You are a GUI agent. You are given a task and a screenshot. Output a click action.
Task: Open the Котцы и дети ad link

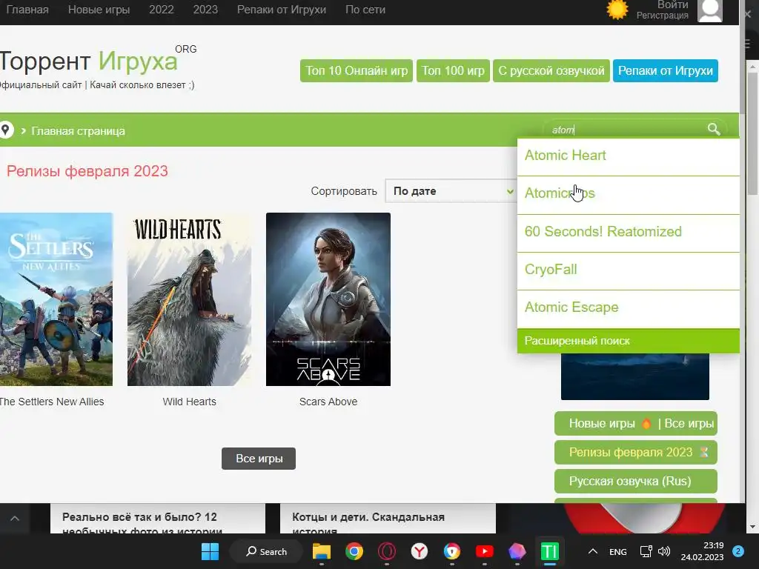(388, 519)
